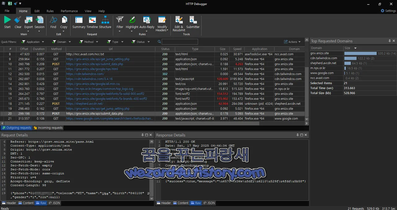The image size is (397, 210).
Task: Open Settings in the title bar
Action: click(x=388, y=11)
